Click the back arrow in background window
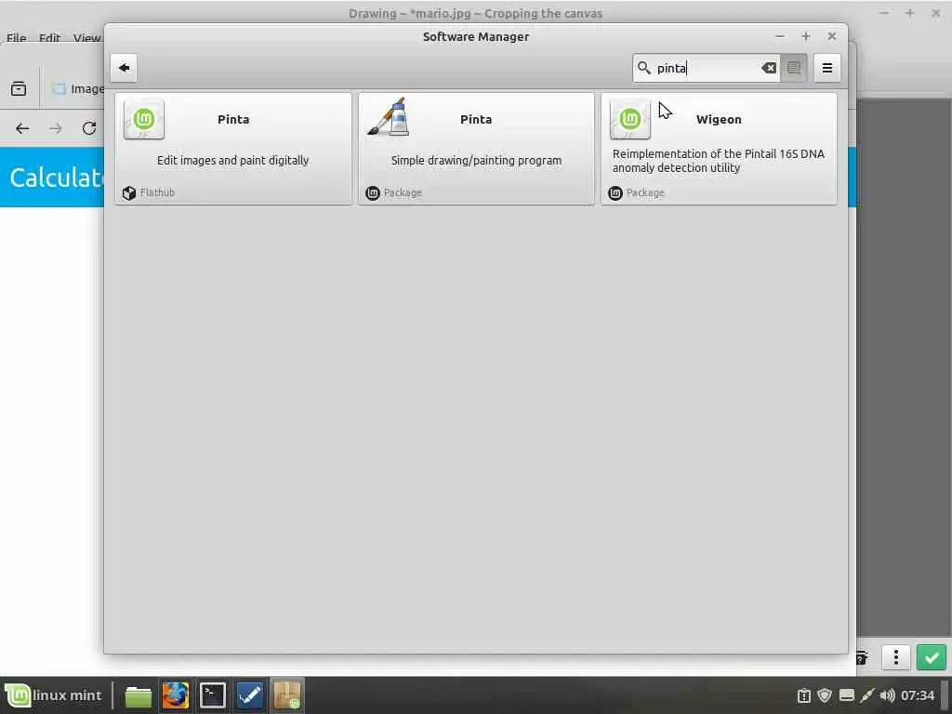952x714 pixels. point(22,128)
